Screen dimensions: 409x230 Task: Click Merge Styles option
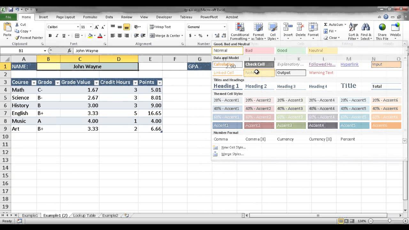tap(232, 154)
